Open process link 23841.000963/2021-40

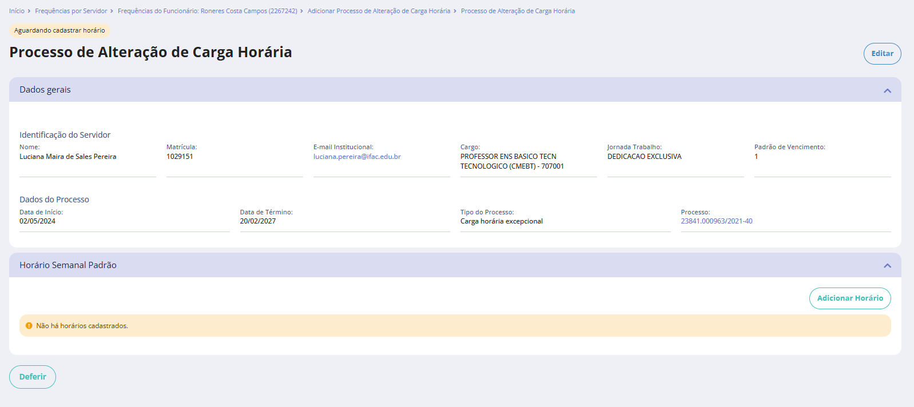716,221
